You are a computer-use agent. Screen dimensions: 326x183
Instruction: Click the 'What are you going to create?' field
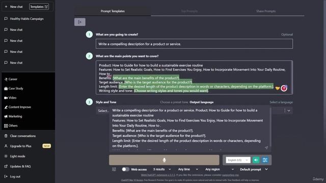pos(194,44)
